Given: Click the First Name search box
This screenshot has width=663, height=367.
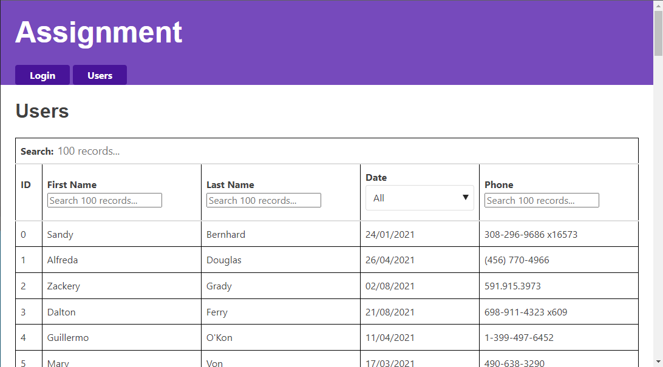Looking at the screenshot, I should click(104, 200).
